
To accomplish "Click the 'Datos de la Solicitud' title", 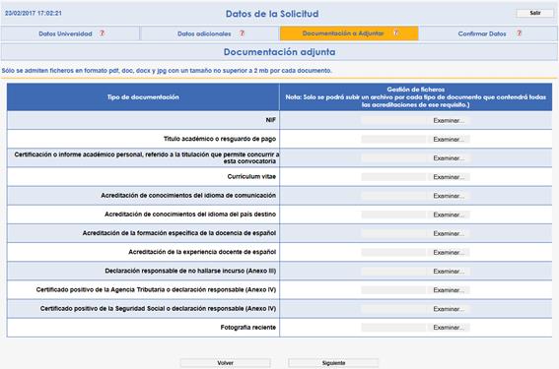I will 272,14.
